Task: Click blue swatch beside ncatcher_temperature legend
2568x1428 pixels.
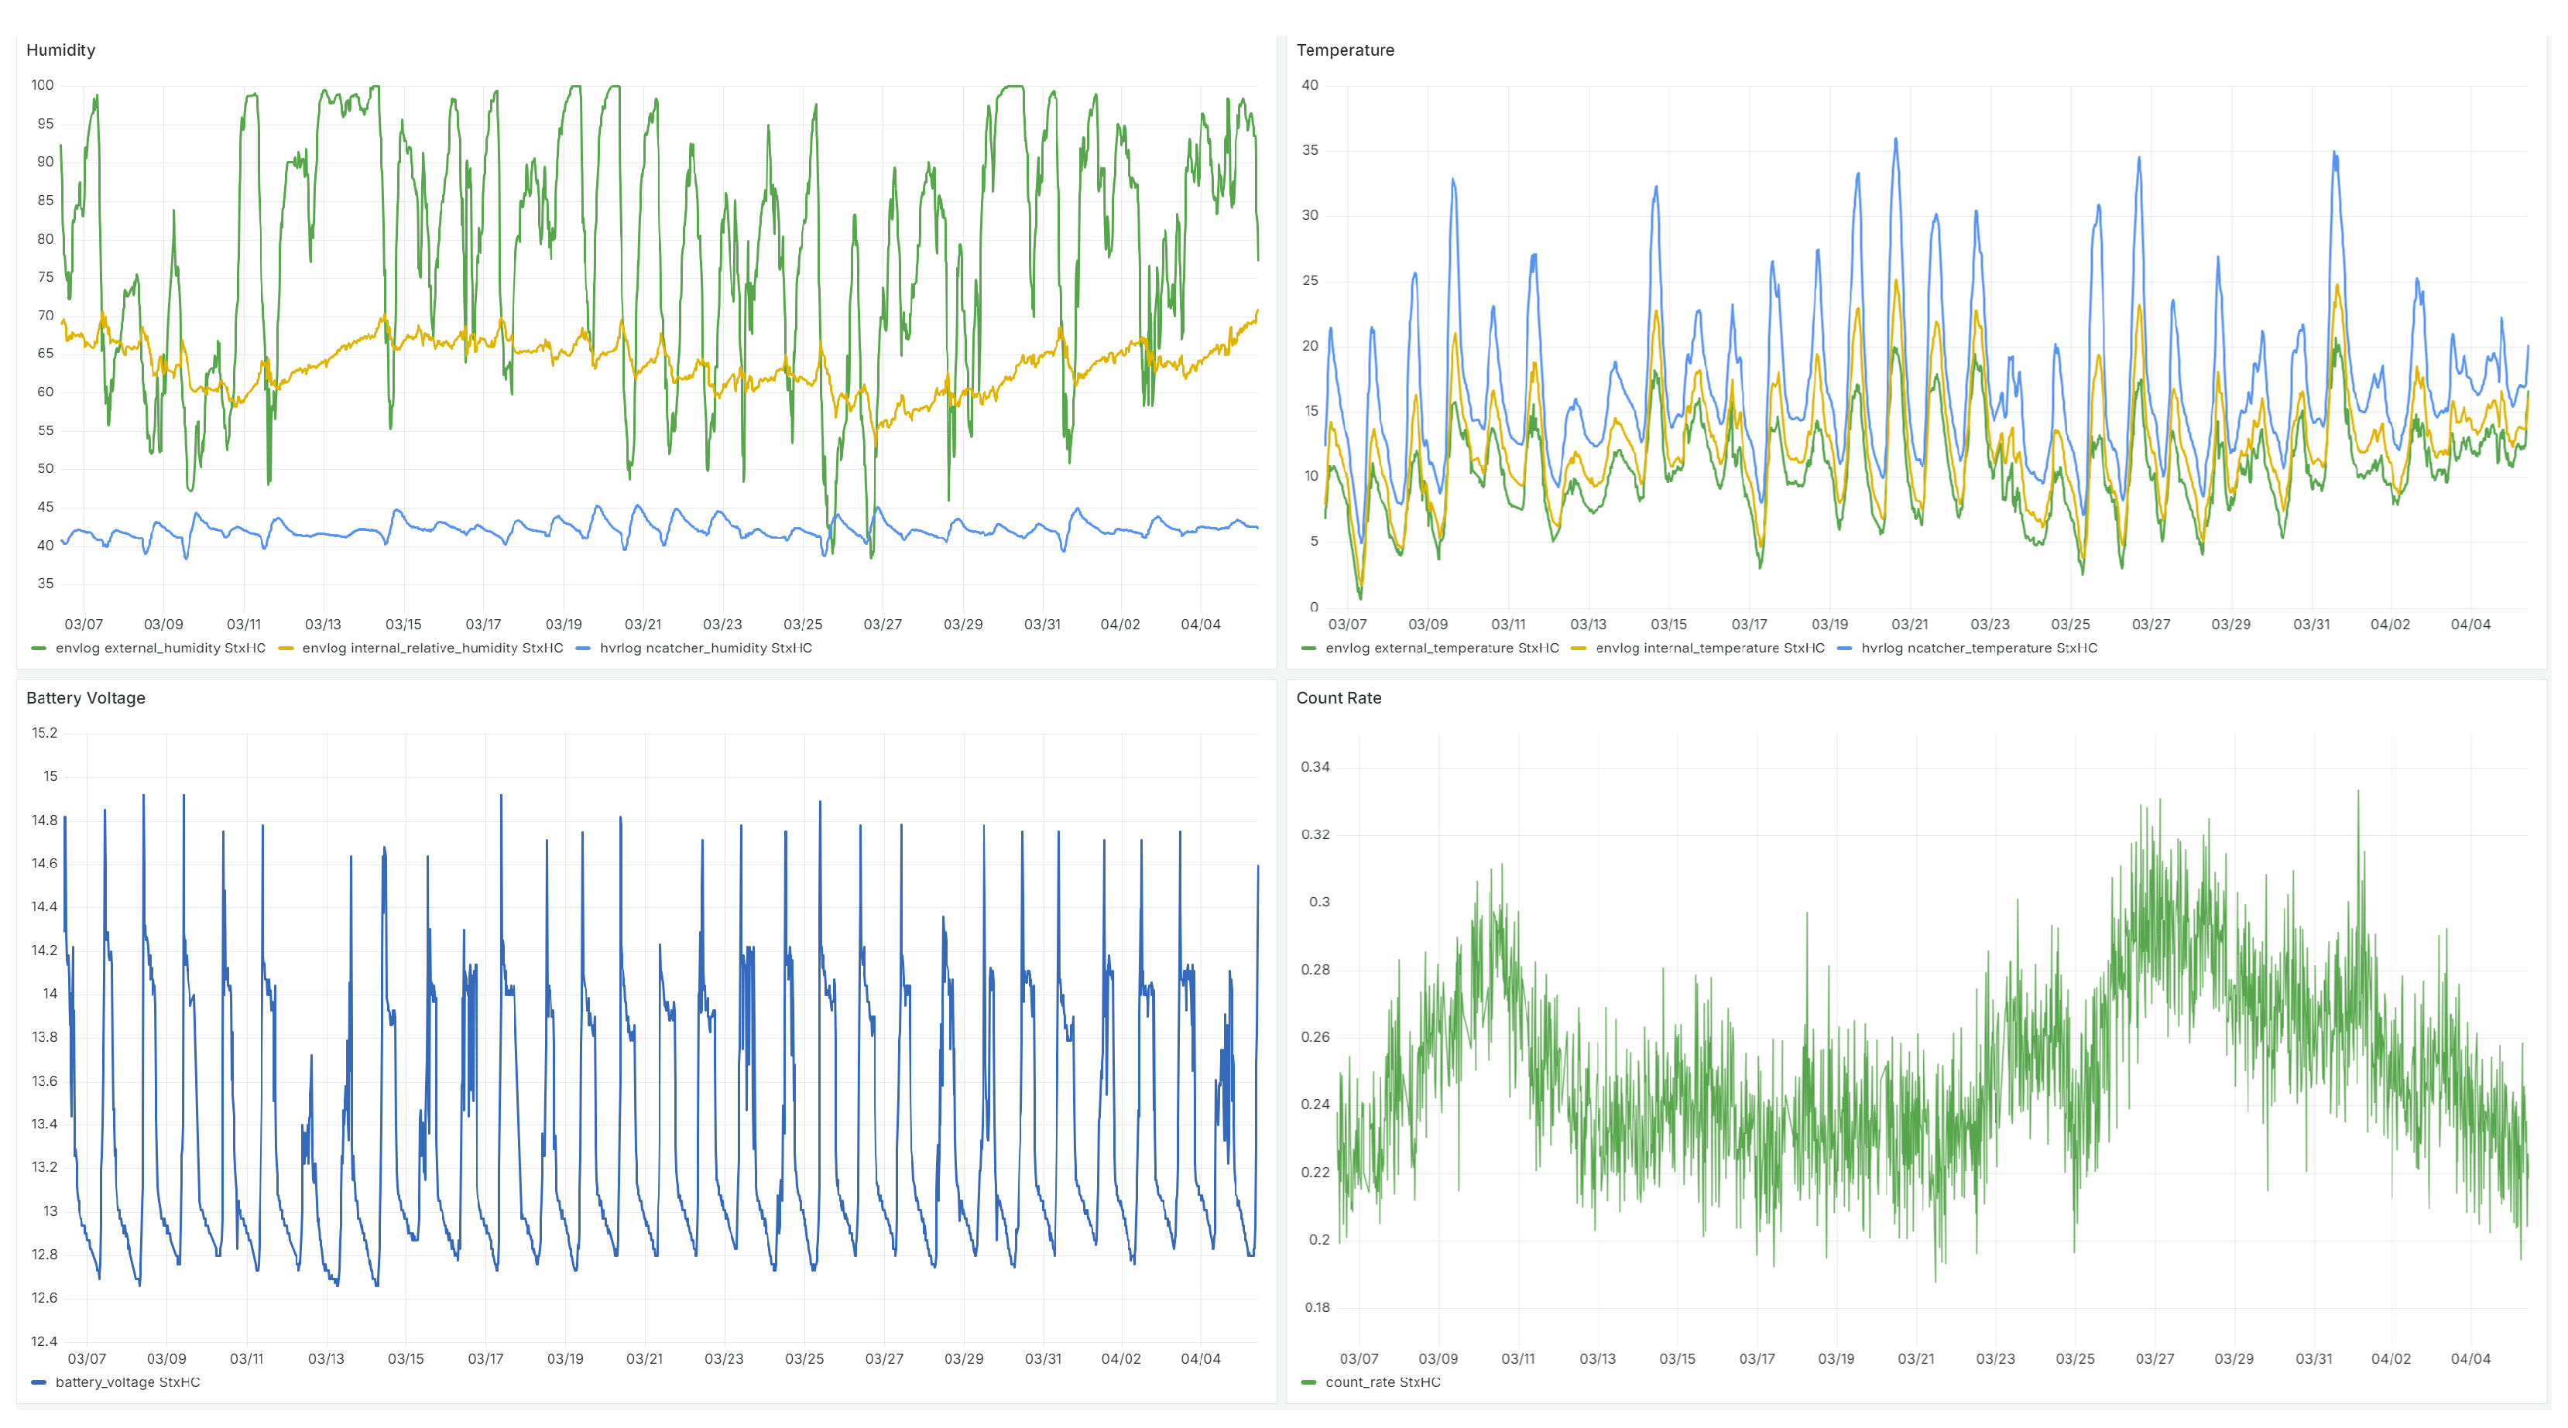Action: [x=1844, y=649]
